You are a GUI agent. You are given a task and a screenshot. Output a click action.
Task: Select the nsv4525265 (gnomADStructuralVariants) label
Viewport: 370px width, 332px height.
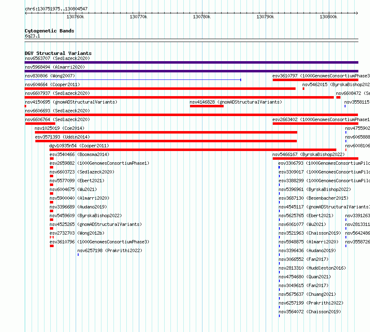pyautogui.click(x=96, y=224)
